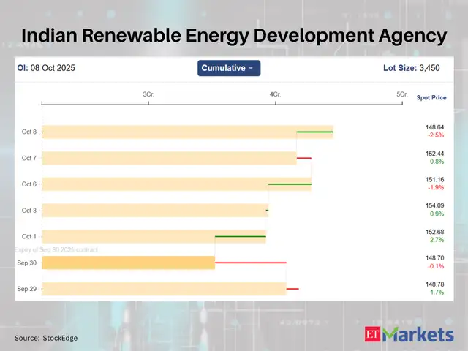Screen dimensions: 468x351
Task: Select the highlighted Sep 30 orange bar
Action: pos(128,263)
